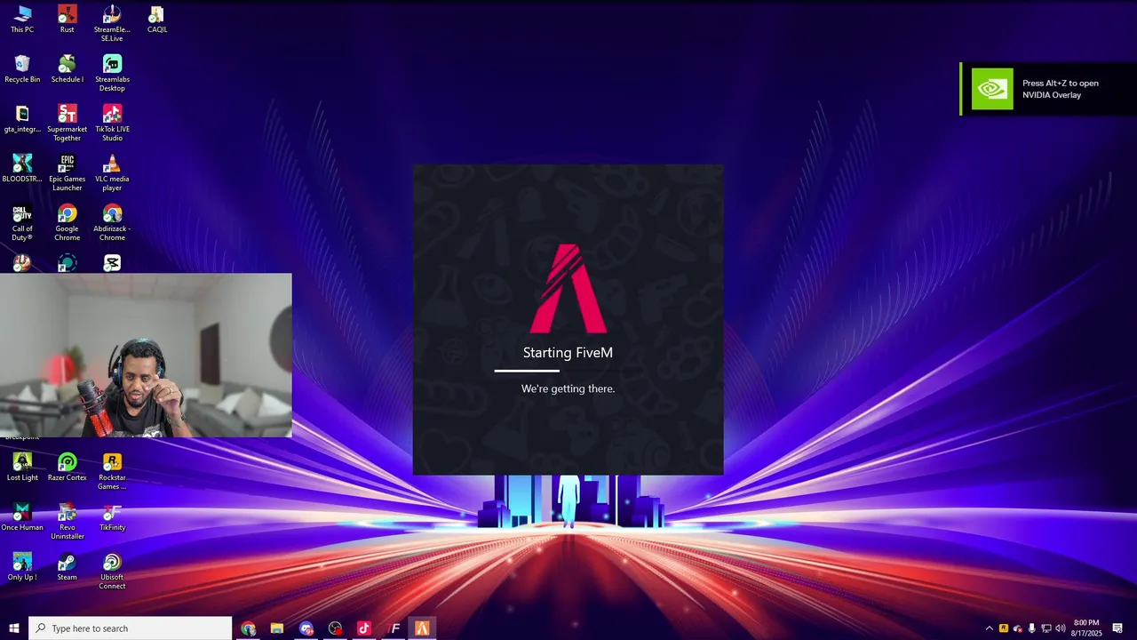Click the BLOODSTR... desktop shortcut

pyautogui.click(x=22, y=169)
